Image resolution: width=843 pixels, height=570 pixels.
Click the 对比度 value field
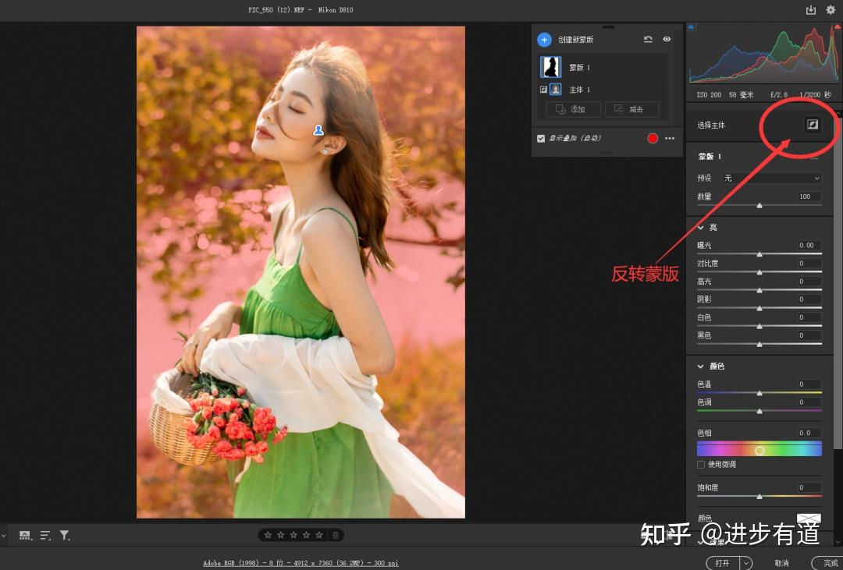809,264
